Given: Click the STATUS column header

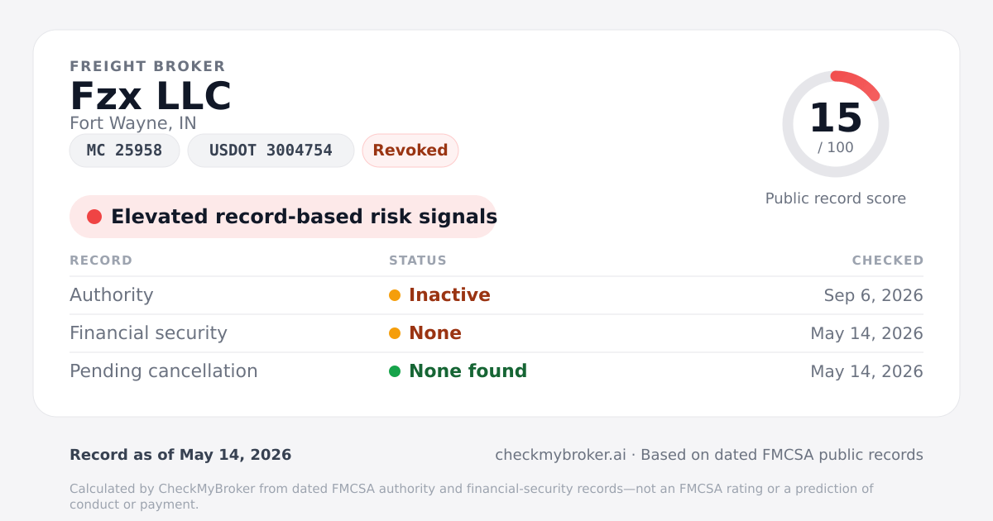Looking at the screenshot, I should tap(418, 260).
